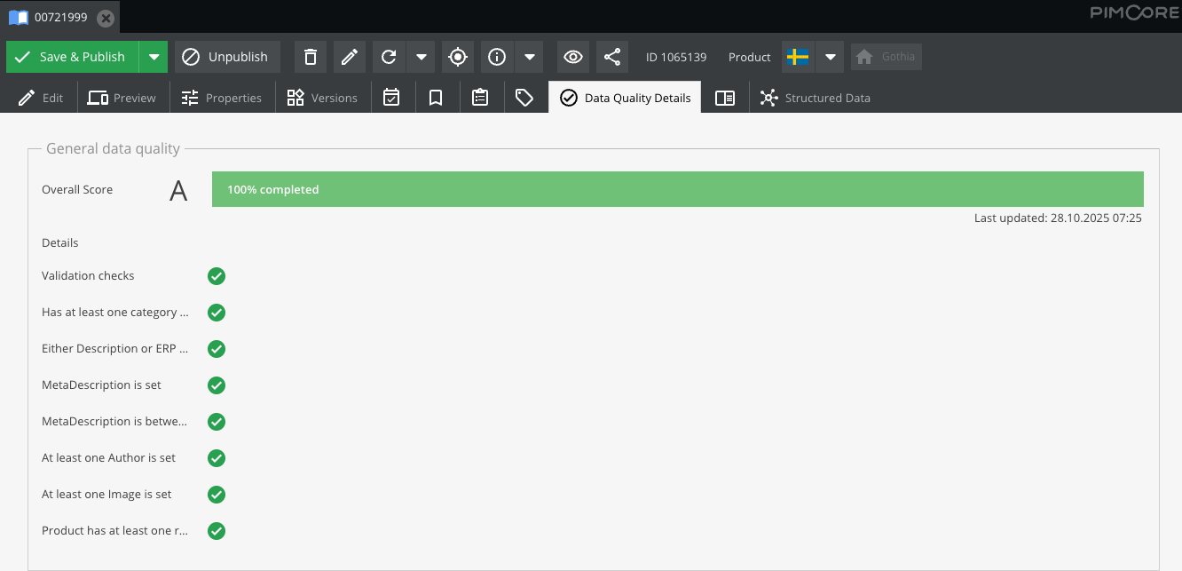1182x571 pixels.
Task: Click the 'At least one Image is set' label
Action: [106, 494]
